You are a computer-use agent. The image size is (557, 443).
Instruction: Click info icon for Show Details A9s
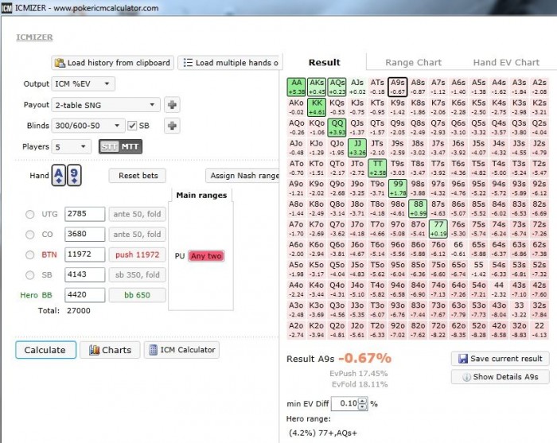coord(467,377)
